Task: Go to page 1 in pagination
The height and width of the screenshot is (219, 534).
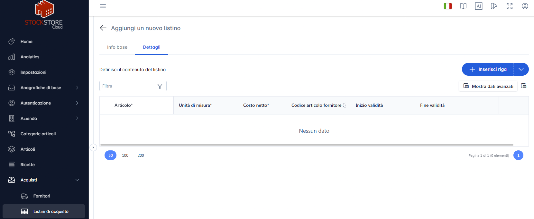Action: pos(518,155)
